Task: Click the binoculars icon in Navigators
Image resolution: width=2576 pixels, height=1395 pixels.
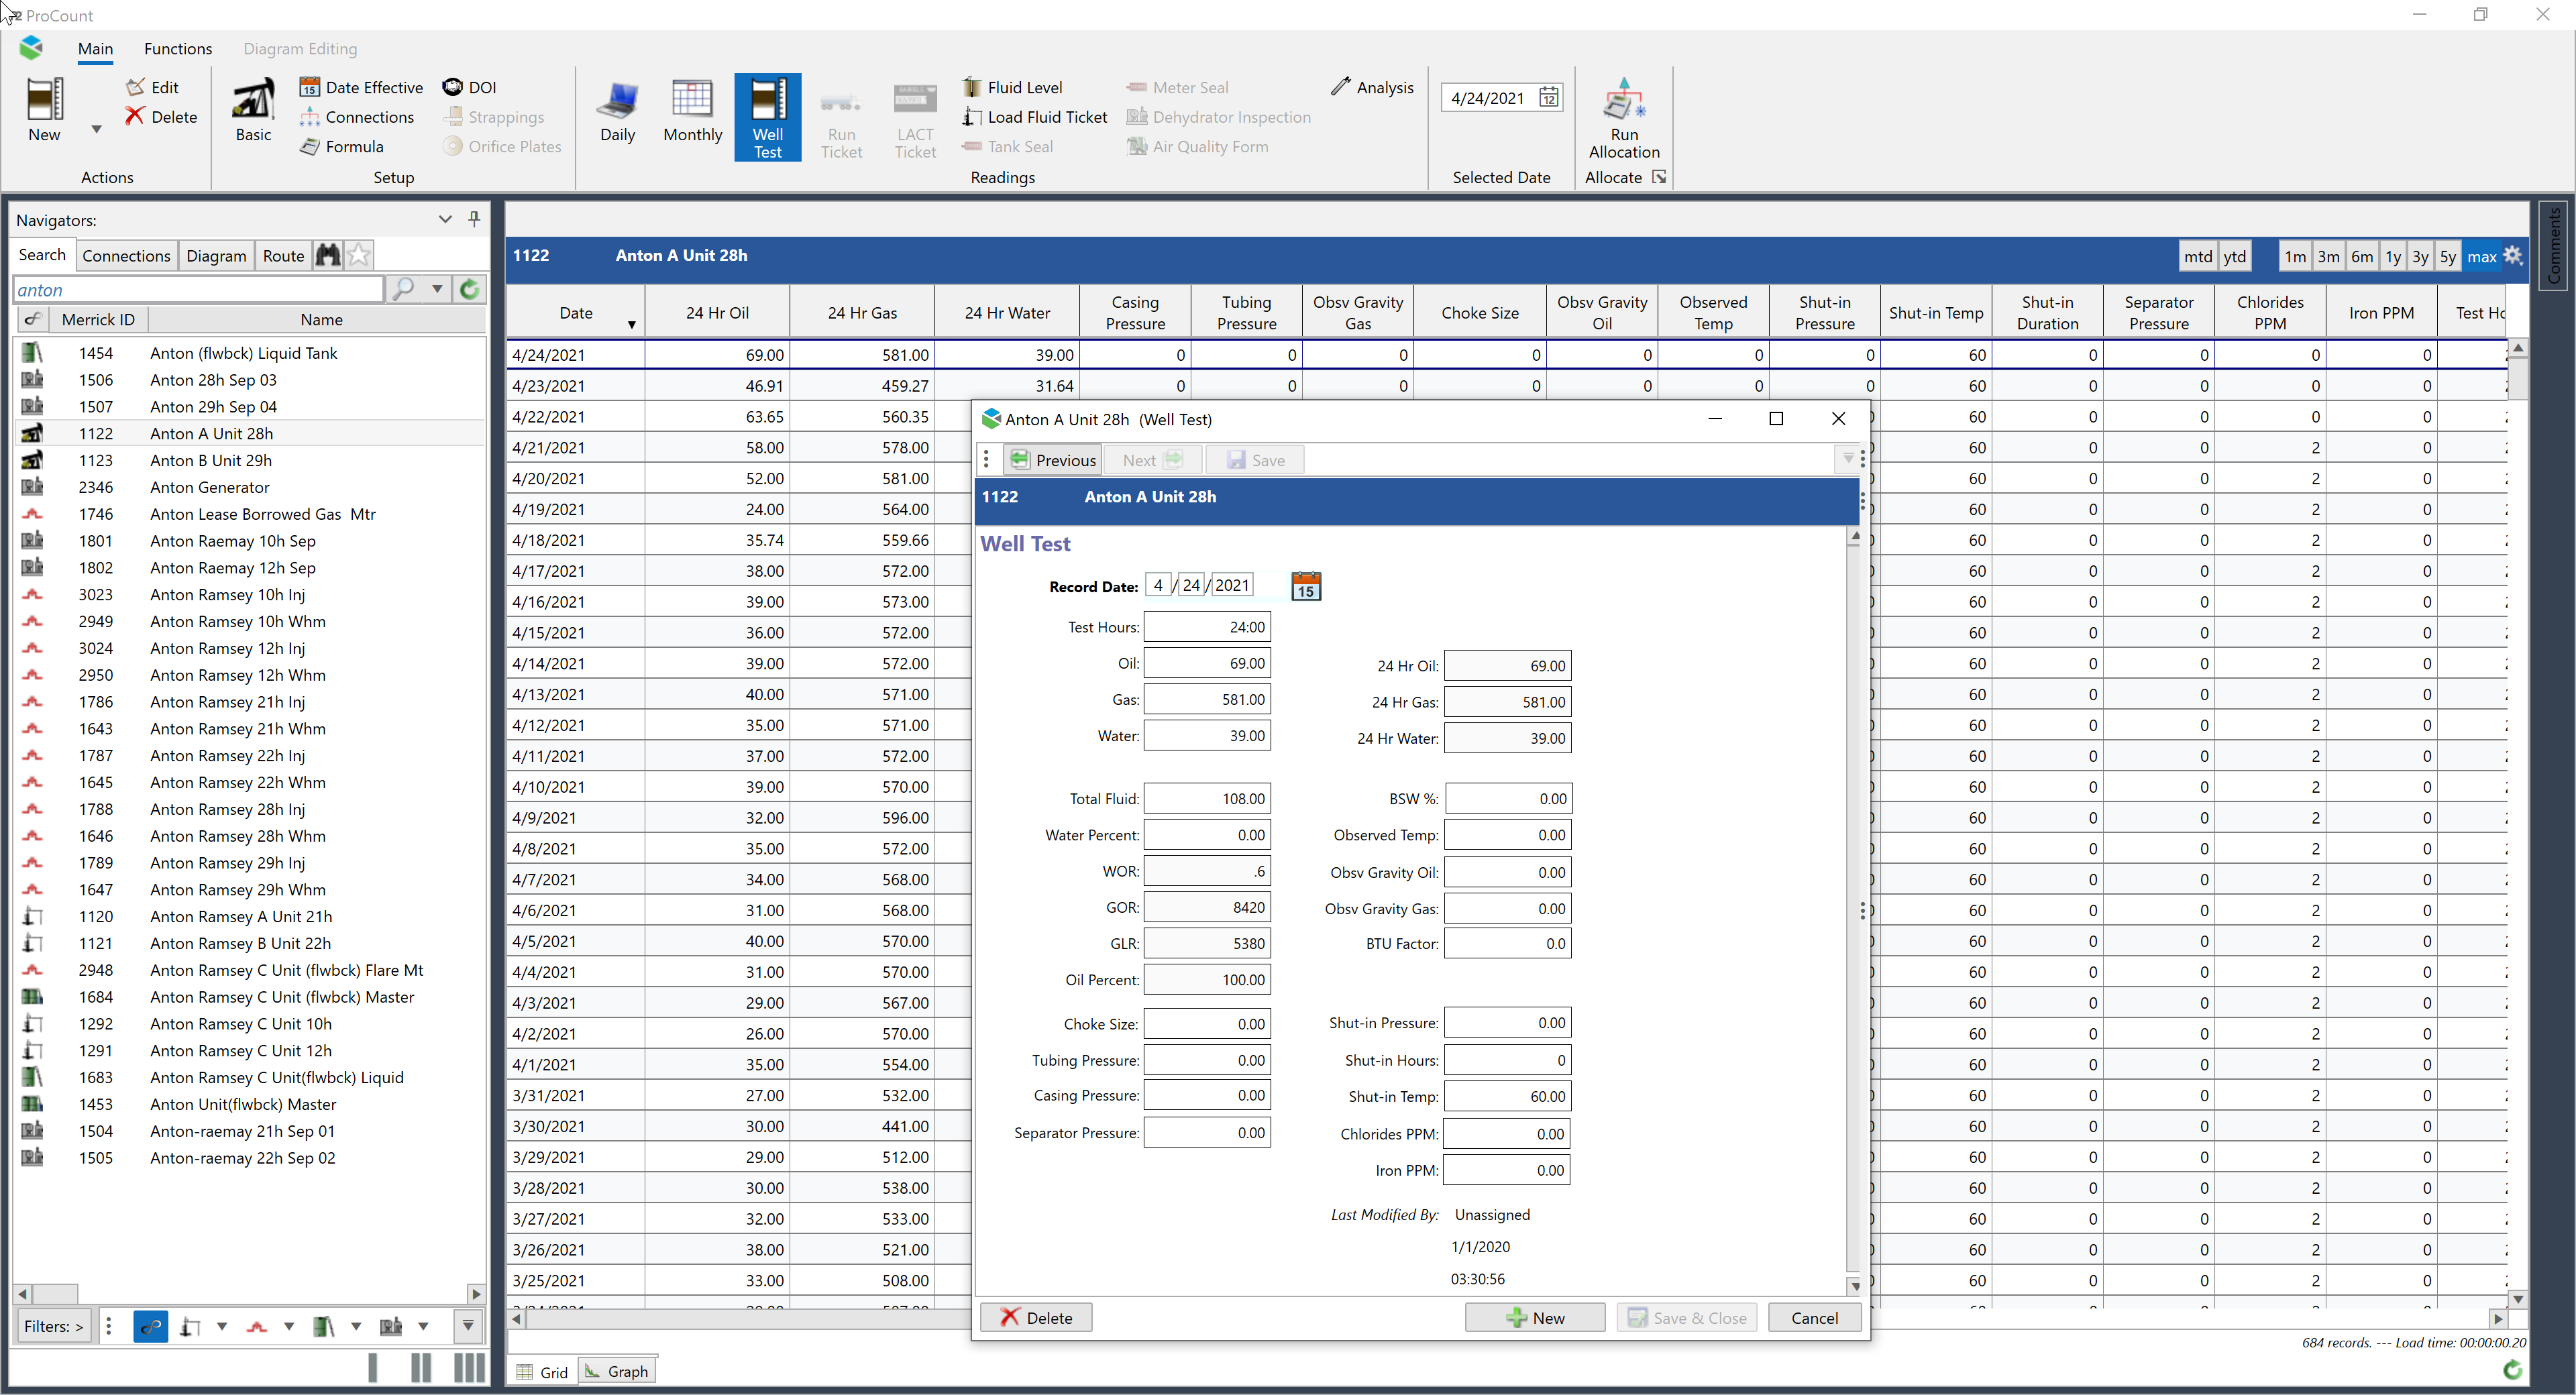Action: point(328,255)
